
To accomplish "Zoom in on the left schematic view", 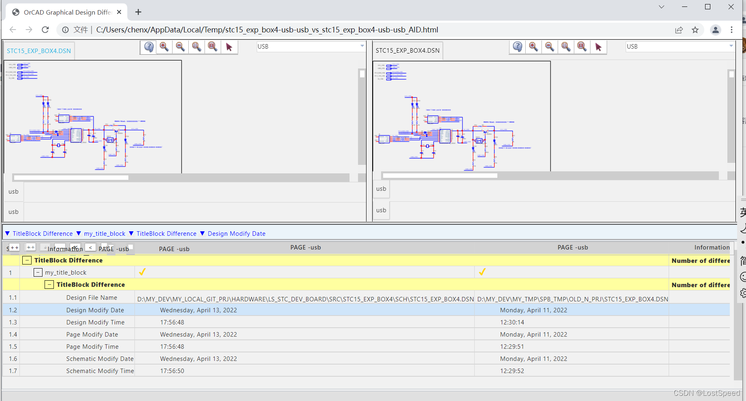I will [164, 47].
